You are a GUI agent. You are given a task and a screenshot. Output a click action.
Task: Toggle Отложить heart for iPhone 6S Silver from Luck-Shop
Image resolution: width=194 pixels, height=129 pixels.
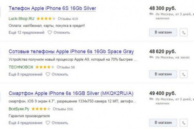point(50,33)
